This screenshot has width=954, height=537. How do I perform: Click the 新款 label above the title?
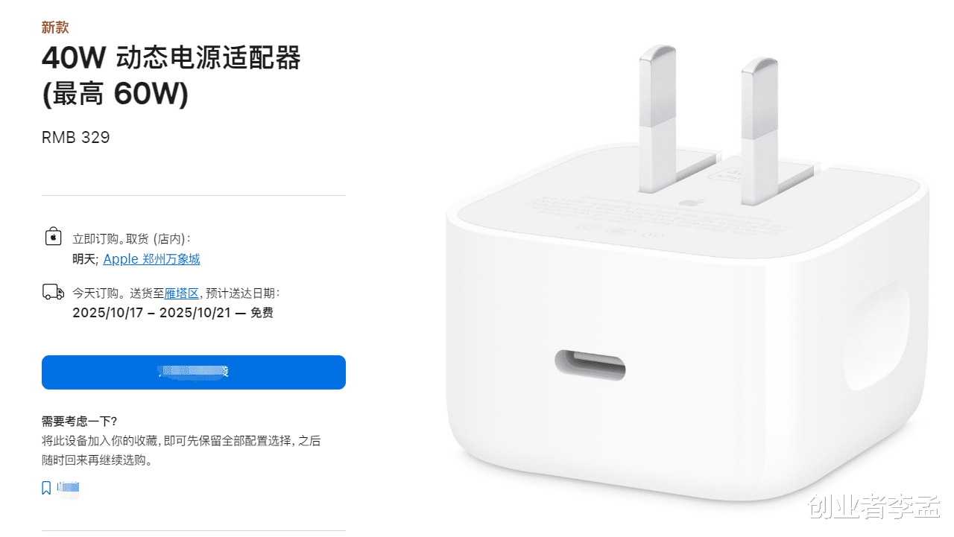point(55,28)
